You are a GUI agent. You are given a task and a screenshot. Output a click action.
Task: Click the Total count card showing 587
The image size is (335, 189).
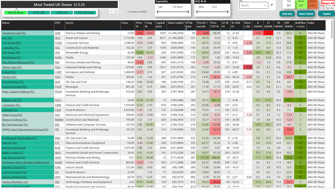tap(289, 4)
